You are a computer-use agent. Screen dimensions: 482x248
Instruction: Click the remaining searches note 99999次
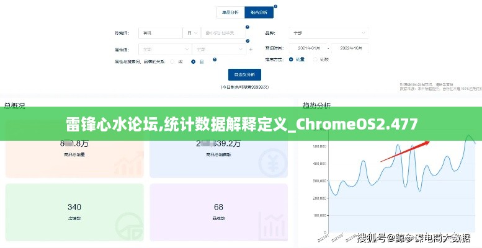(244, 87)
